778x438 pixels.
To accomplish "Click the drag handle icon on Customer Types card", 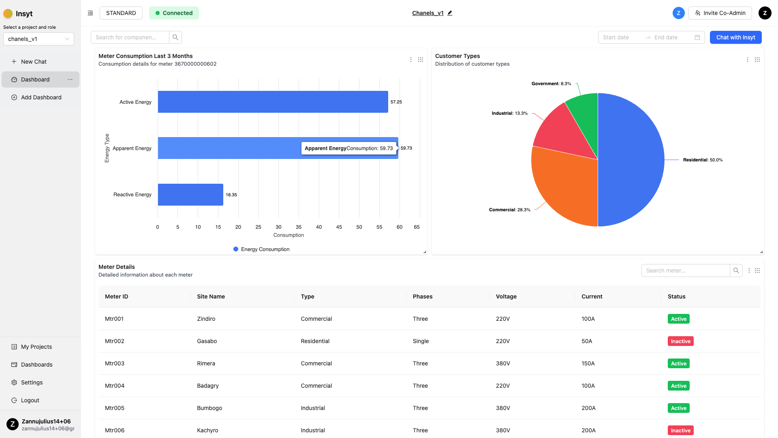I will click(x=757, y=60).
